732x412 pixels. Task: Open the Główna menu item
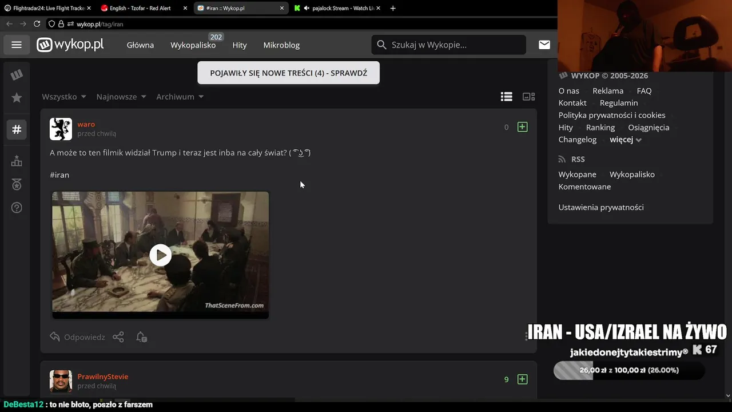(x=140, y=45)
